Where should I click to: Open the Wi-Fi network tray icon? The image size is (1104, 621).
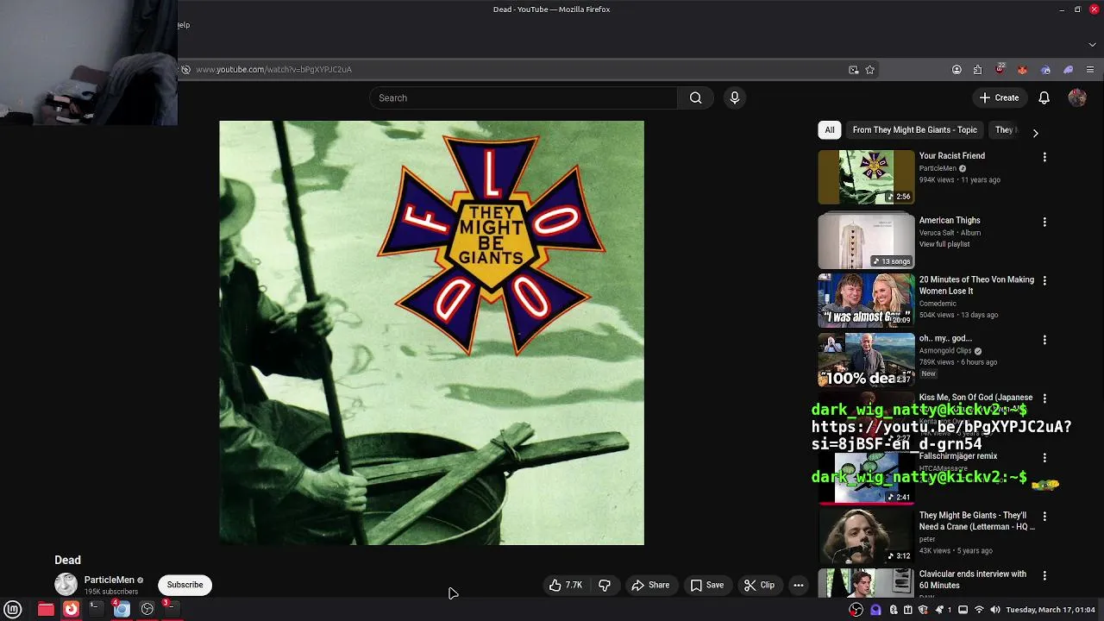(979, 610)
